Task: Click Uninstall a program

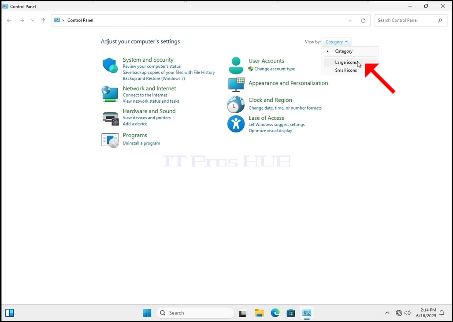Action: pyautogui.click(x=141, y=143)
